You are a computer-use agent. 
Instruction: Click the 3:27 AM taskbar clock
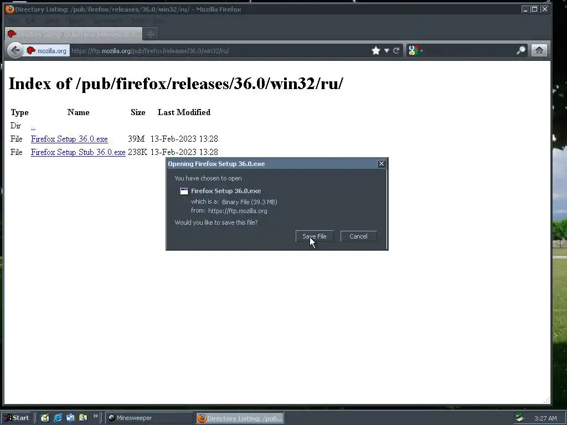pos(545,418)
